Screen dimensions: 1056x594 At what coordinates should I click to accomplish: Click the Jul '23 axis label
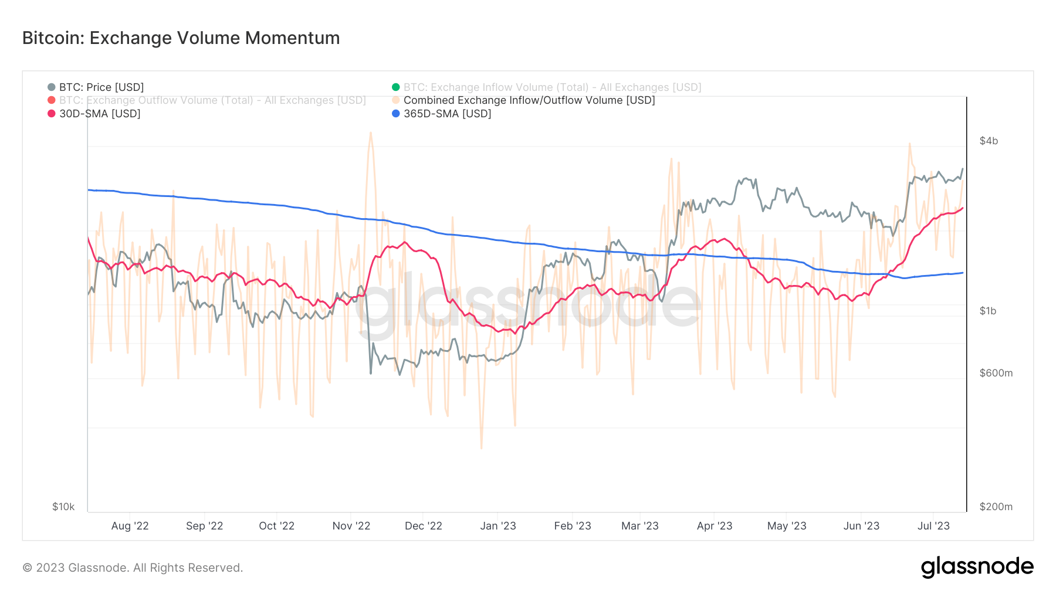933,526
